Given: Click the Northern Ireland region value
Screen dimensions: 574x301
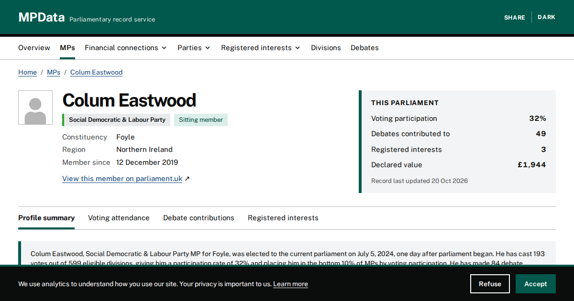Looking at the screenshot, I should click(144, 150).
